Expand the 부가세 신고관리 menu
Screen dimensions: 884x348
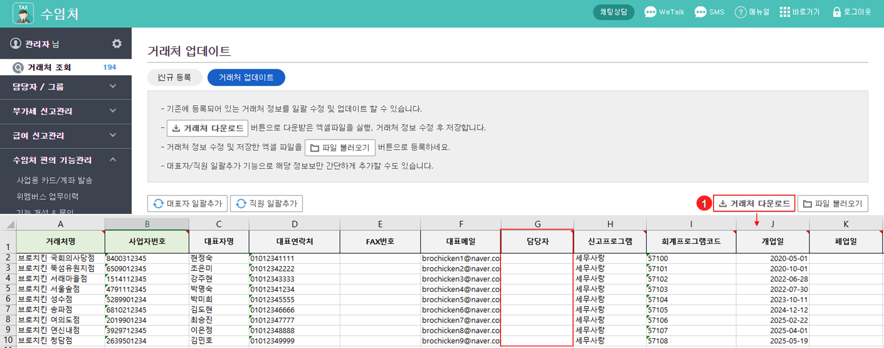pyautogui.click(x=66, y=111)
